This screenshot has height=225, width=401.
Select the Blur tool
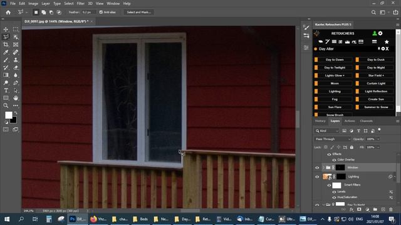16,75
